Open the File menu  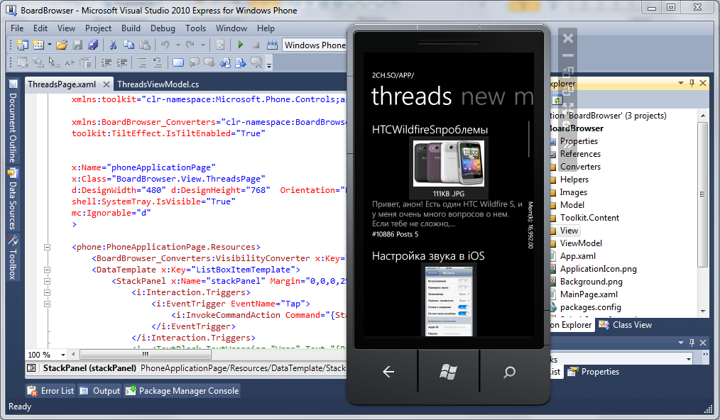17,28
